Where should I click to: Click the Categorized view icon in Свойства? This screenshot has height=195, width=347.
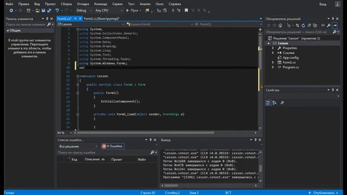268,102
